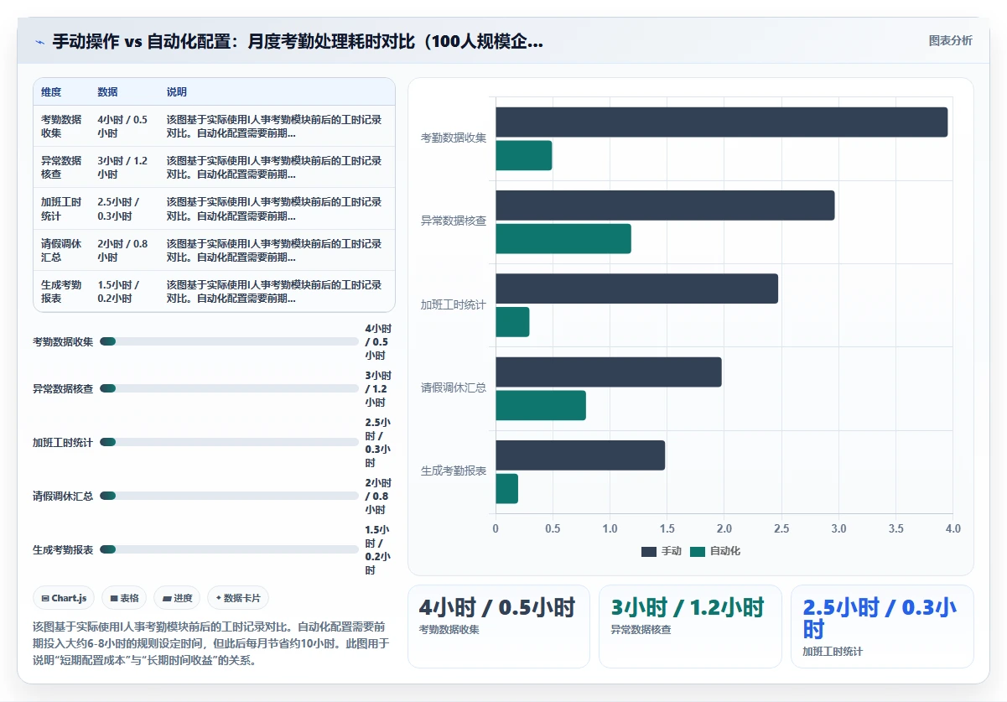The width and height of the screenshot is (1007, 702).
Task: Open the 2.5小时 / 0.3小时 stat card
Action: tap(882, 627)
